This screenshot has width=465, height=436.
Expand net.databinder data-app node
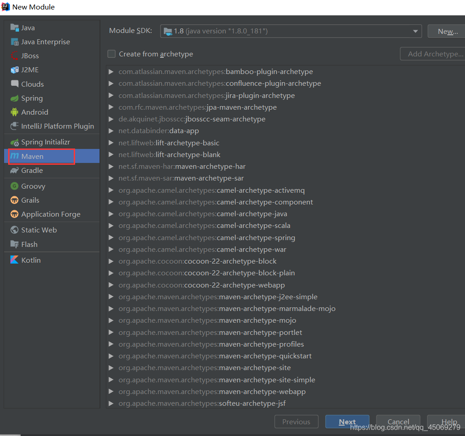tap(111, 131)
